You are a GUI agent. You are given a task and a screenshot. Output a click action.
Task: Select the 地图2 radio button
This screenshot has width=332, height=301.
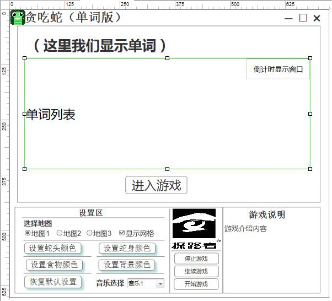pos(60,233)
